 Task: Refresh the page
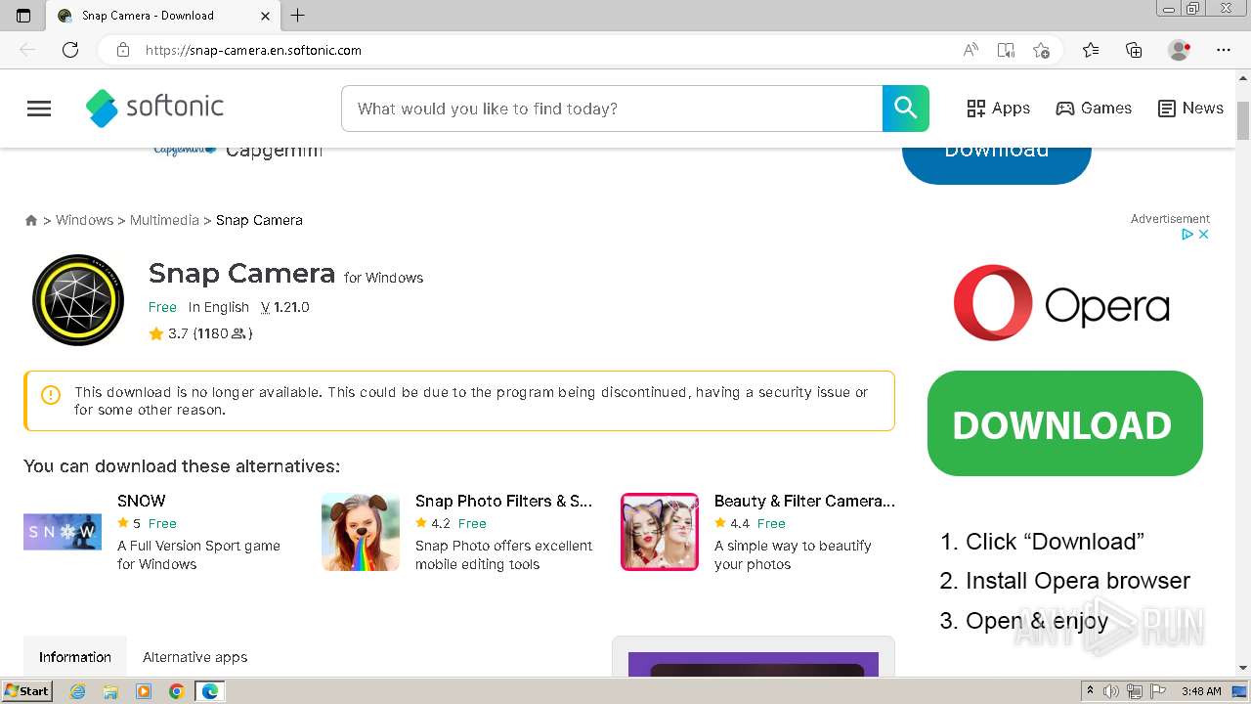coord(70,50)
